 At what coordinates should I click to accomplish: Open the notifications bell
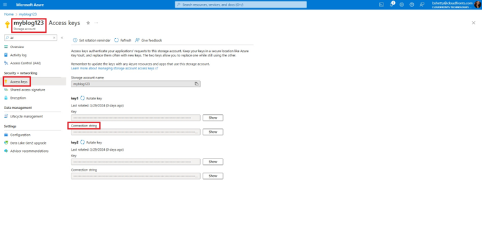pyautogui.click(x=392, y=4)
